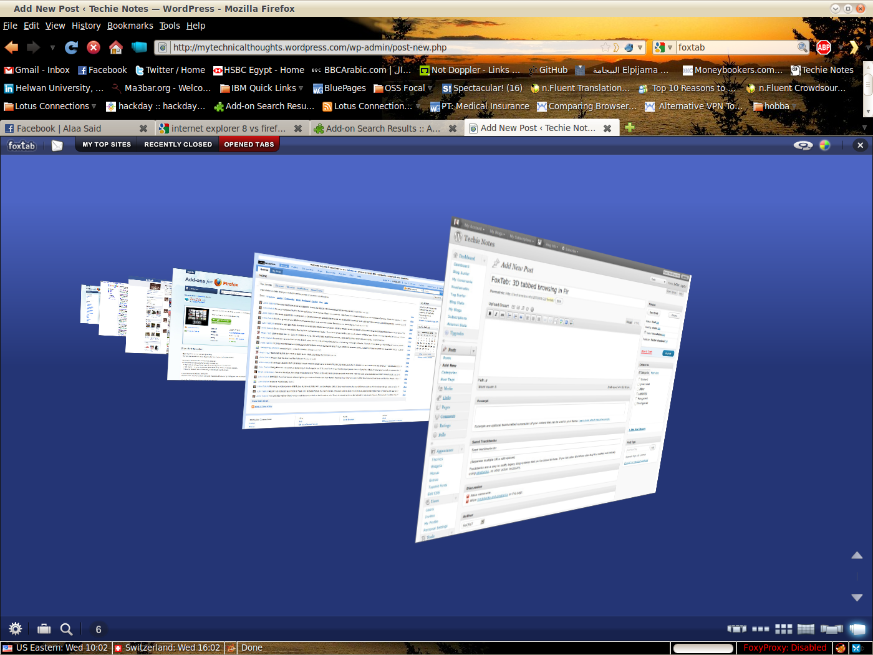Switch to Recently Closed tab
The image size is (873, 655).
point(178,145)
